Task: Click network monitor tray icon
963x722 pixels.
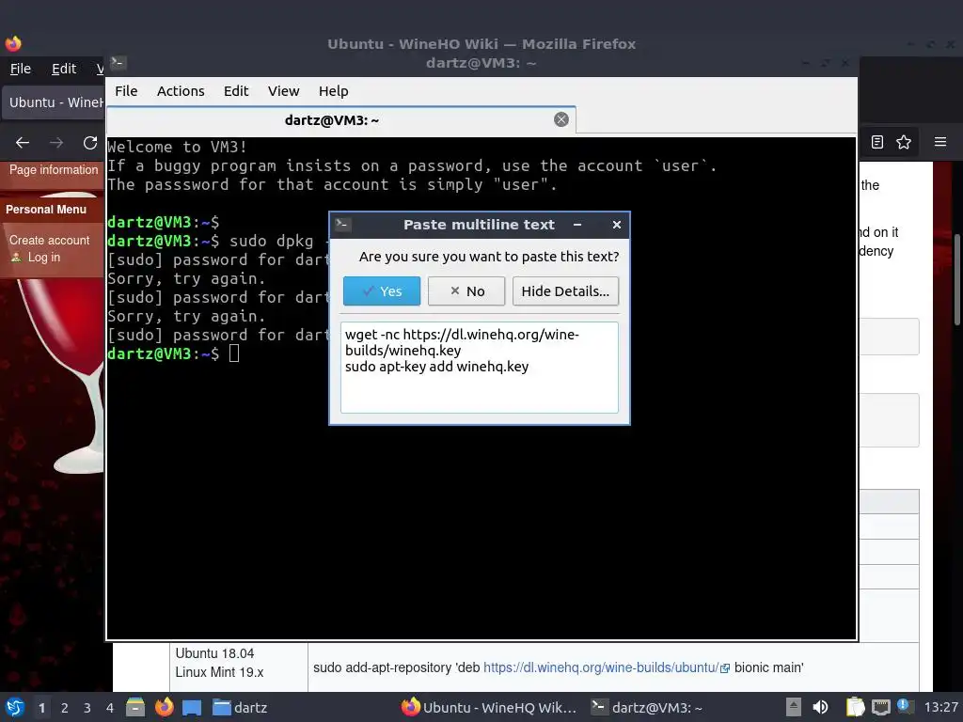Action: 880,707
